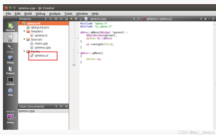216x136 pixels.
Task: Open the Open Documents view dropdown
Action: 56,106
